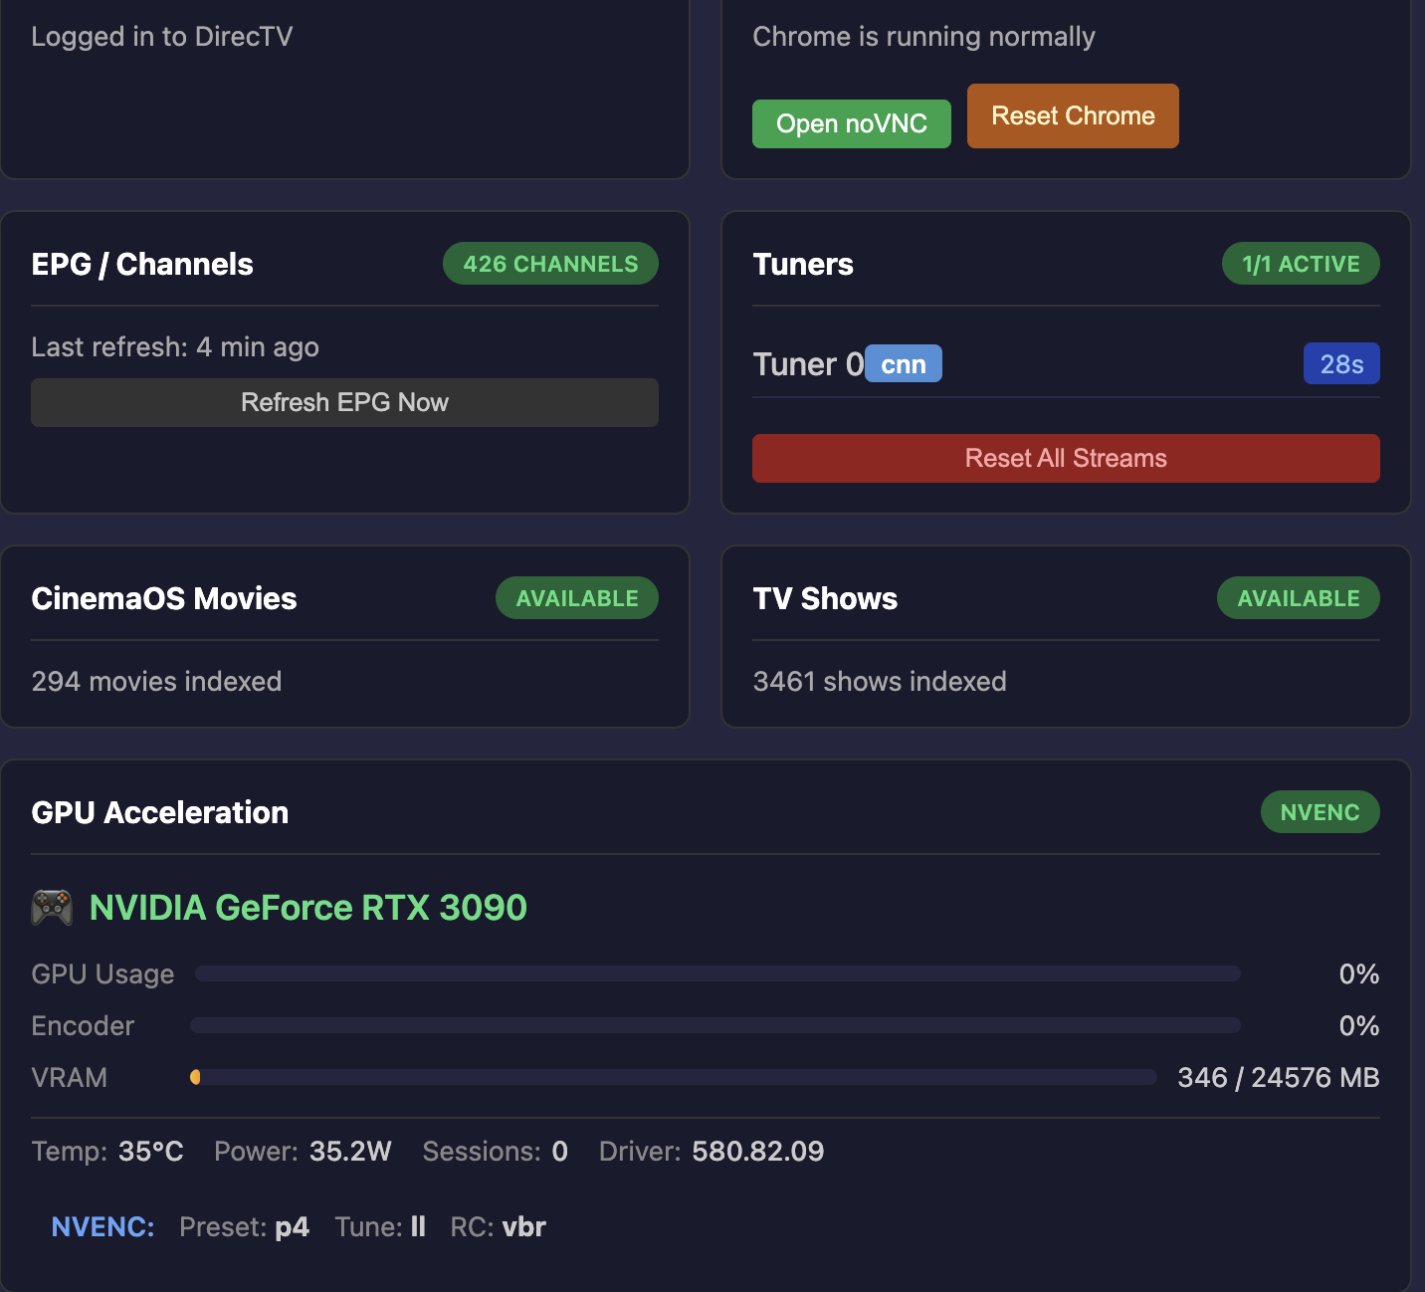The width and height of the screenshot is (1425, 1292).
Task: Click the game controller GPU icon
Action: click(52, 908)
